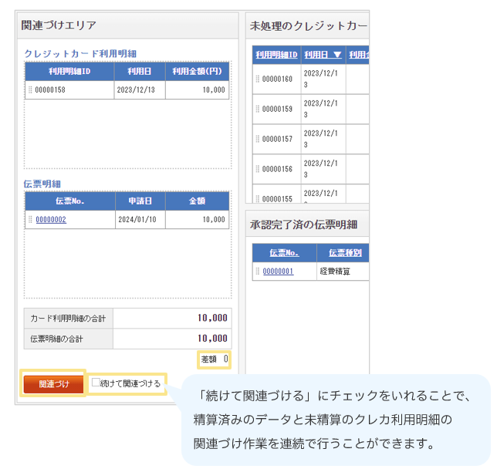497x469 pixels.
Task: Click カード利用明細の合計 label
Action: (68, 319)
